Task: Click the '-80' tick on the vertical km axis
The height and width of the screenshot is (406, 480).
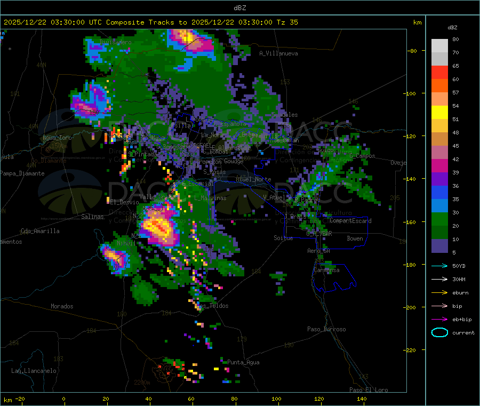Action: click(412, 51)
